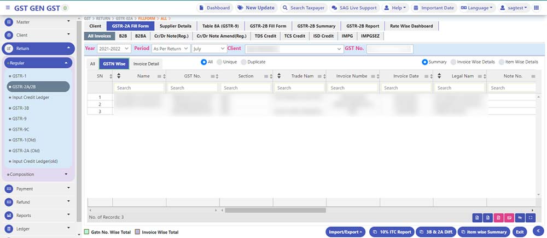Click the Search Taxpayer button

click(305, 8)
